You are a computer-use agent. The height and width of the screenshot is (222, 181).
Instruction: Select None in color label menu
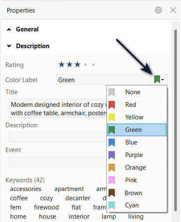tap(137, 92)
